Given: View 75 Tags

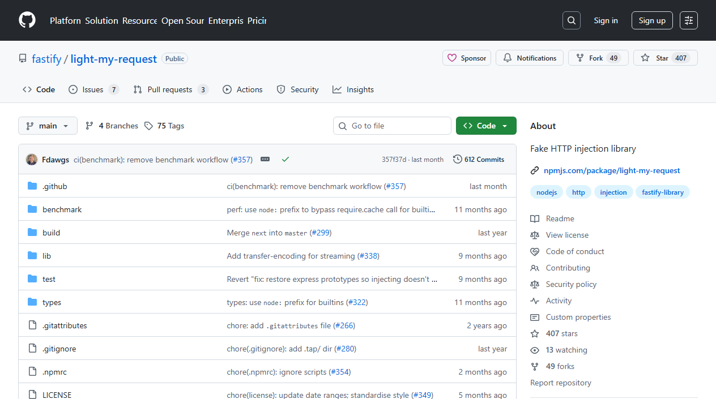Looking at the screenshot, I should coord(164,126).
